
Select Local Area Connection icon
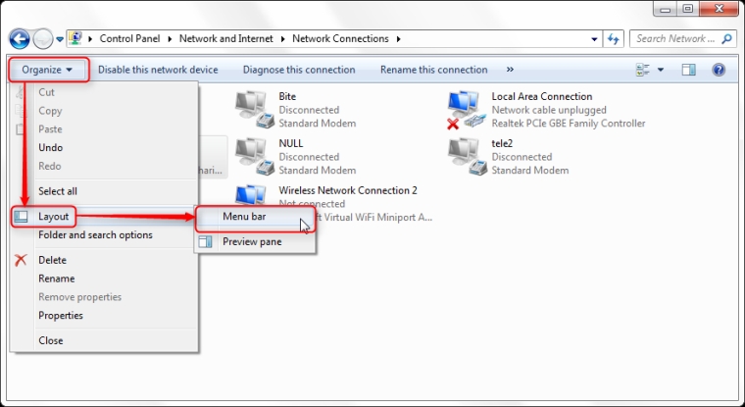[x=467, y=109]
